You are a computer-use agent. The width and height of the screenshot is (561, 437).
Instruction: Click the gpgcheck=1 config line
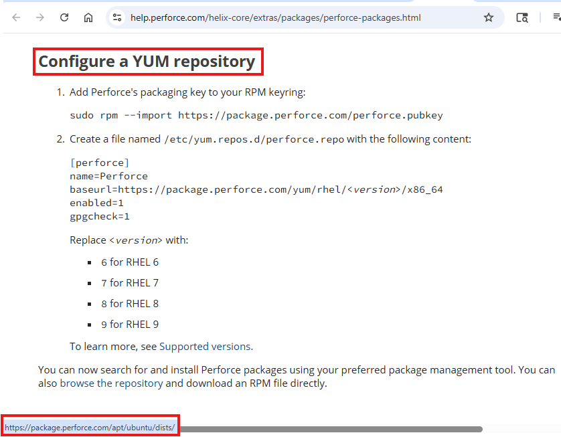tap(100, 216)
